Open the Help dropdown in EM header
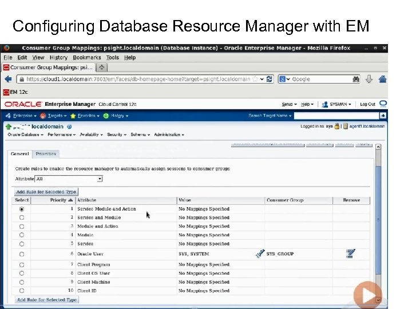Viewport: 412px width, 309px height. click(307, 104)
